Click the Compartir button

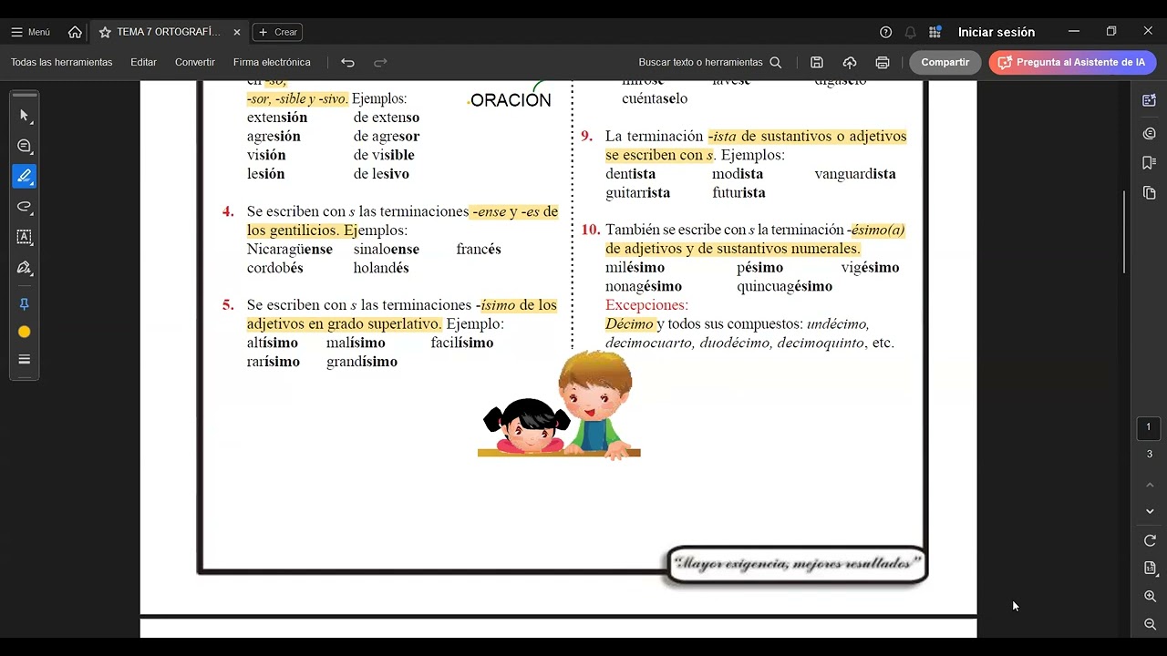click(x=945, y=62)
